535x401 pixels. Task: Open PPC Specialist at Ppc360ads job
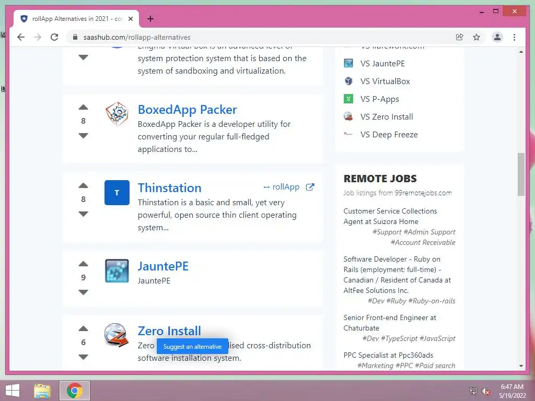[x=388, y=355]
